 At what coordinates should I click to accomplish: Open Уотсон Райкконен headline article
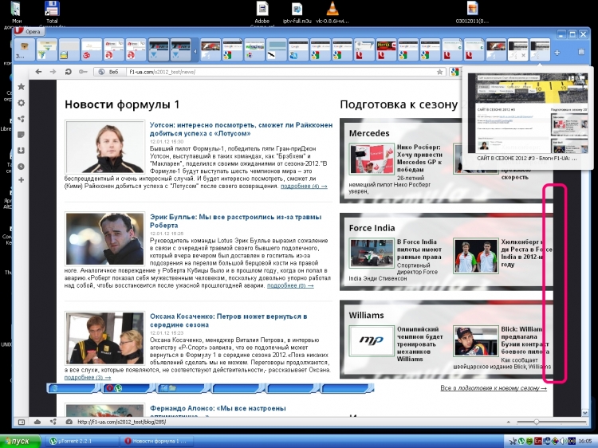point(241,129)
